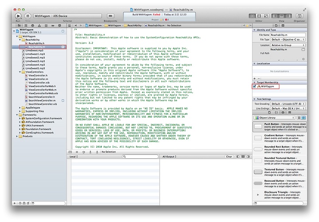This screenshot has width=319, height=222.
Task: Open the Project navigator folder icon
Action: [x=19, y=26]
